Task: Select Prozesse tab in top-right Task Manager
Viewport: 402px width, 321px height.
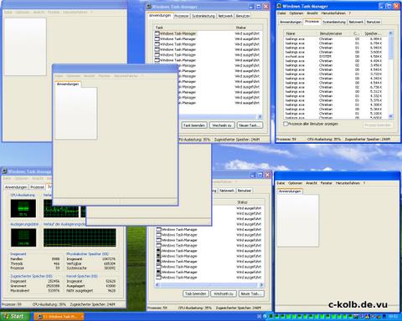Action: pyautogui.click(x=312, y=22)
